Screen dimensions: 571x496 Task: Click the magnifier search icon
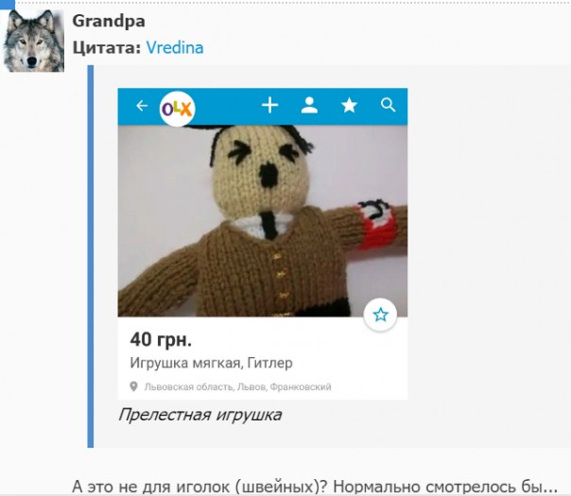(389, 105)
